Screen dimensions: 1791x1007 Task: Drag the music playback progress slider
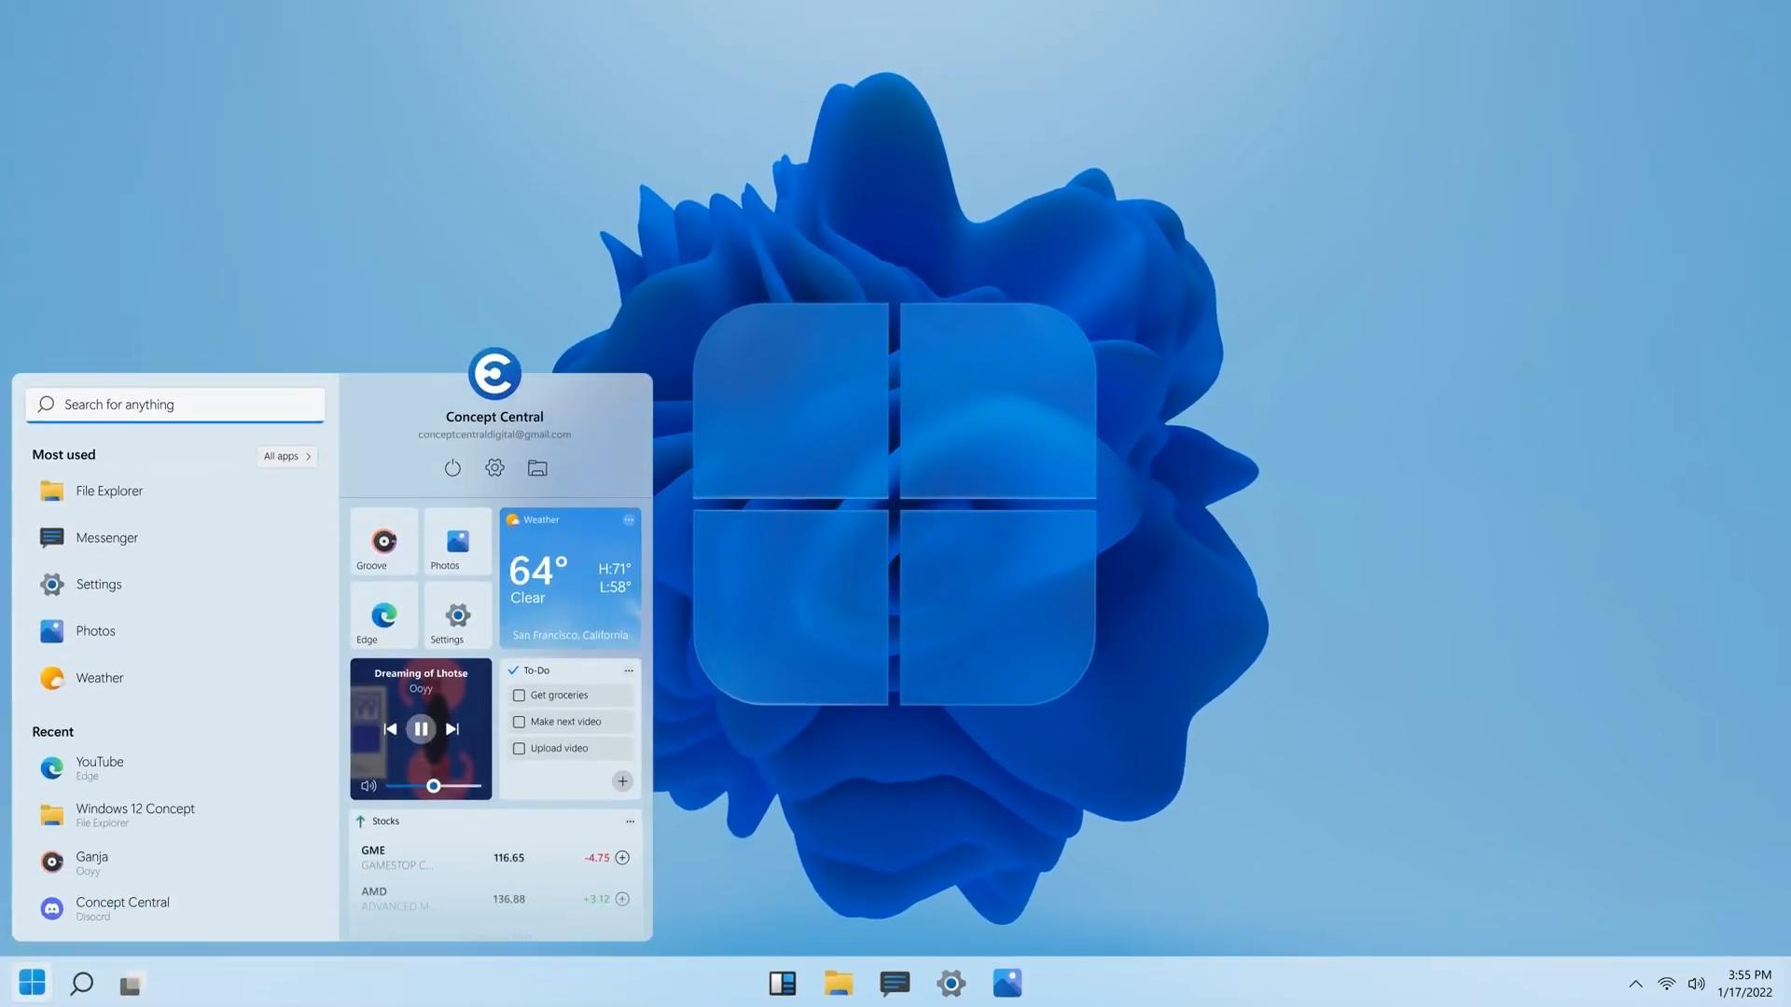coord(432,784)
